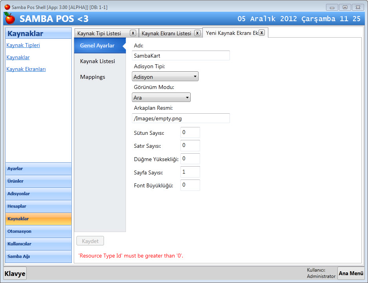Open the Mappings section
The width and height of the screenshot is (368, 283).
coord(93,77)
